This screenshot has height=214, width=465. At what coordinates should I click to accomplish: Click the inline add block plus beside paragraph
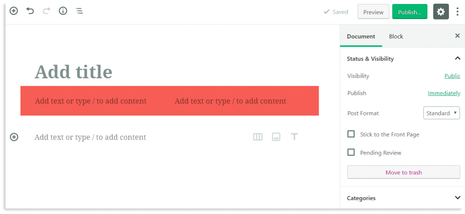(14, 137)
